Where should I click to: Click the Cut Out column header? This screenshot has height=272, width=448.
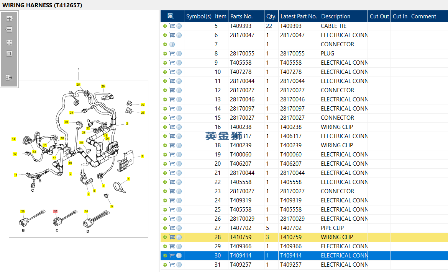coord(379,16)
